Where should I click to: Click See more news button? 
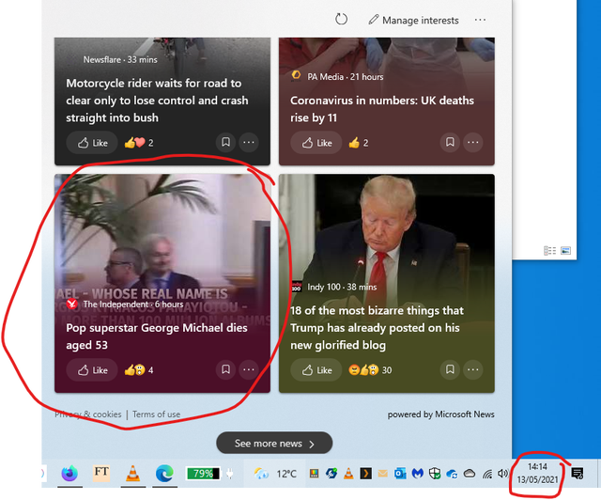[274, 444]
